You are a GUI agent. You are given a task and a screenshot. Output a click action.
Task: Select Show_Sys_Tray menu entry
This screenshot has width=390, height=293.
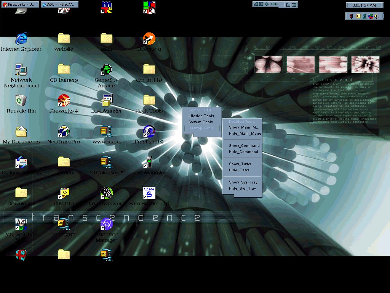coord(243,182)
